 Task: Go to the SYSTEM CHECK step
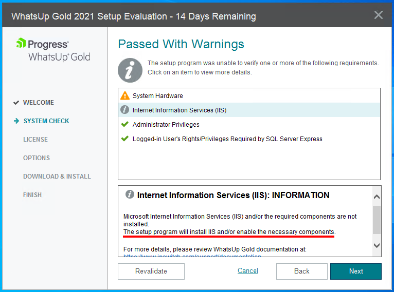46,121
